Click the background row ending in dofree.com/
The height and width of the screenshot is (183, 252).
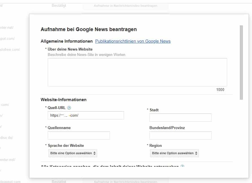pyautogui.click(x=10, y=50)
